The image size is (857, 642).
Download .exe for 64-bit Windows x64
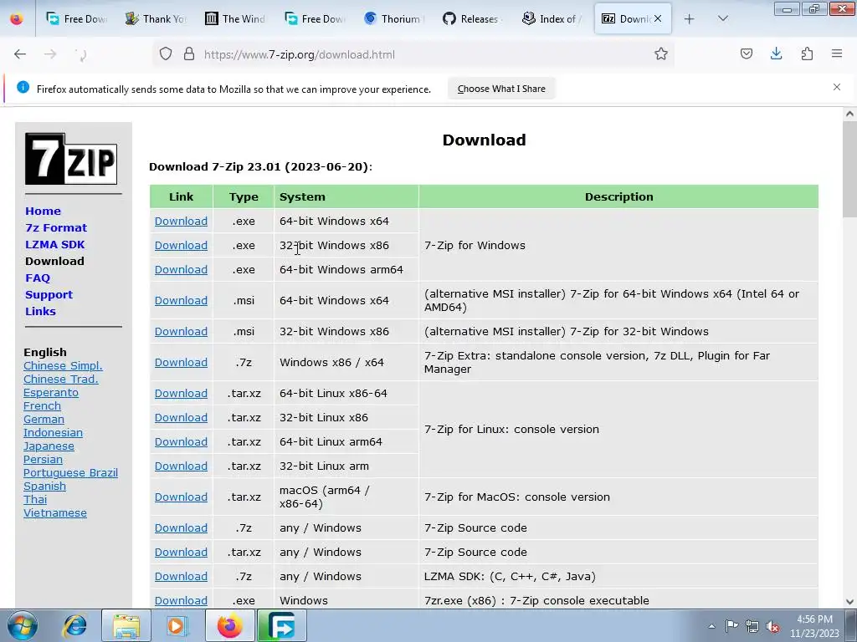[181, 221]
